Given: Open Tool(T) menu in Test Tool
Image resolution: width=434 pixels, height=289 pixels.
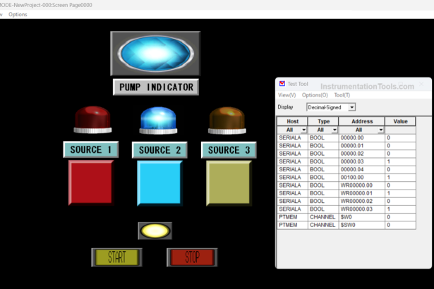Looking at the screenshot, I should click(x=342, y=94).
